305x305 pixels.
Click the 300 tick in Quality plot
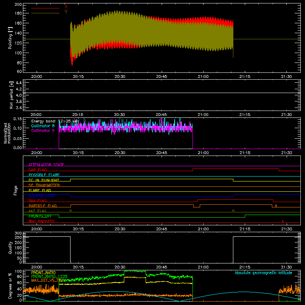tap(18, 233)
